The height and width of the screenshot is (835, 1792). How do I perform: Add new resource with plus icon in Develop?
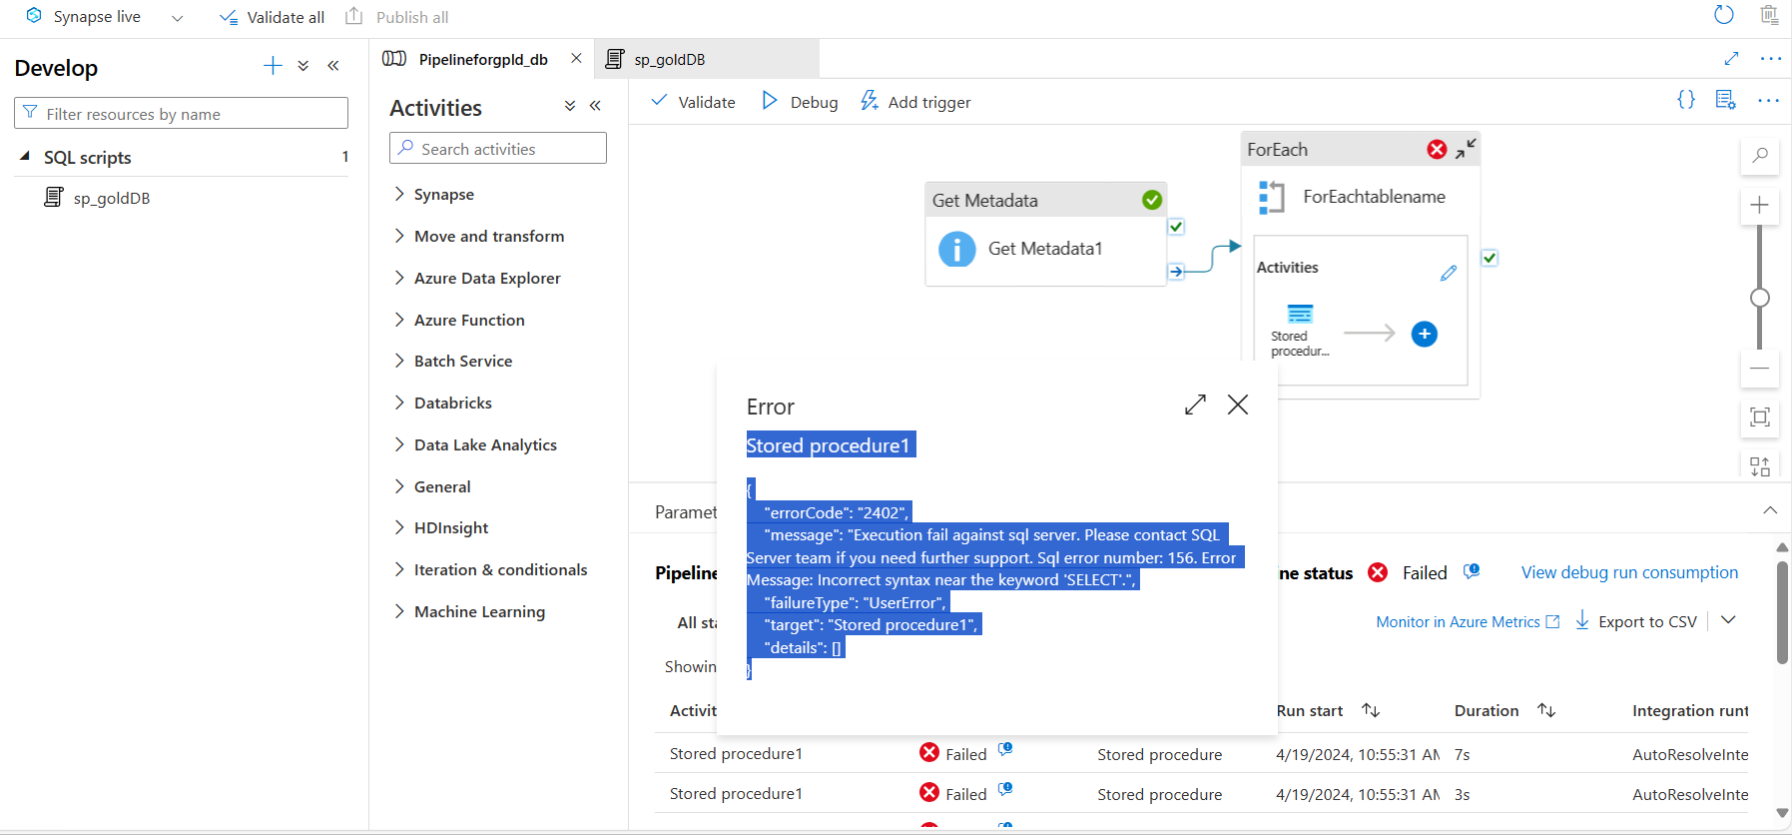point(273,66)
